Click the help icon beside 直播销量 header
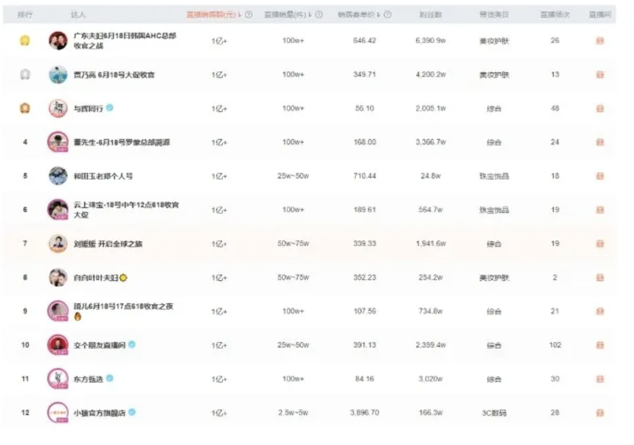The height and width of the screenshot is (445, 634). (319, 15)
